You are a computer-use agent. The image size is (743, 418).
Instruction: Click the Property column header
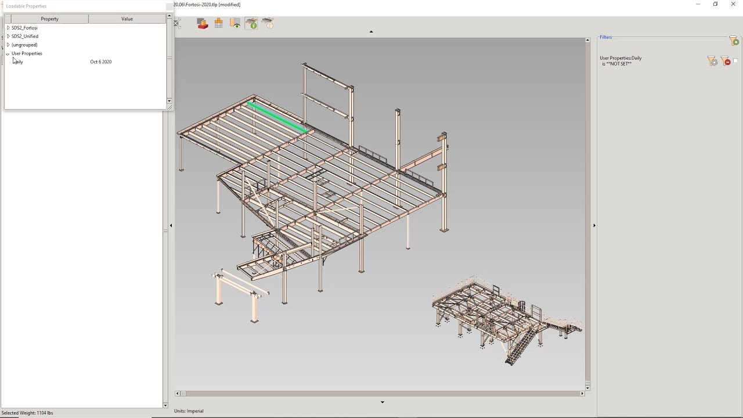[x=49, y=19]
